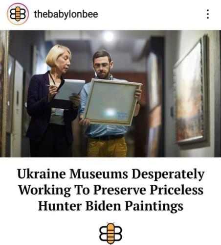Click the blonde woman in the photo
221x245 pixels.
point(52,101)
